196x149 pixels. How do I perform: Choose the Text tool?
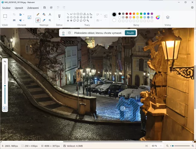(x=50, y=14)
